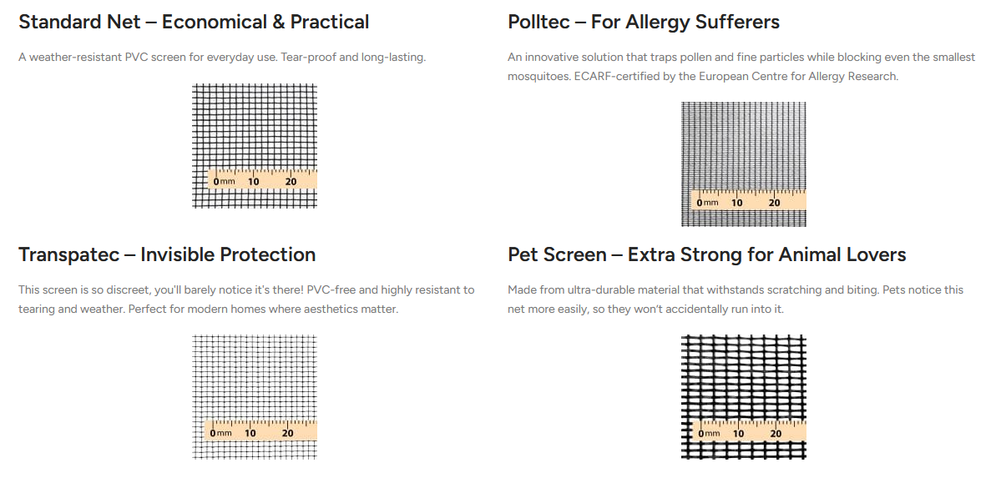
Task: Click the 'Standard Net – Economical & Practical' heading
Action: (194, 22)
